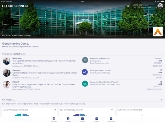Open the updated images and pdf spec message

click(x=44, y=86)
